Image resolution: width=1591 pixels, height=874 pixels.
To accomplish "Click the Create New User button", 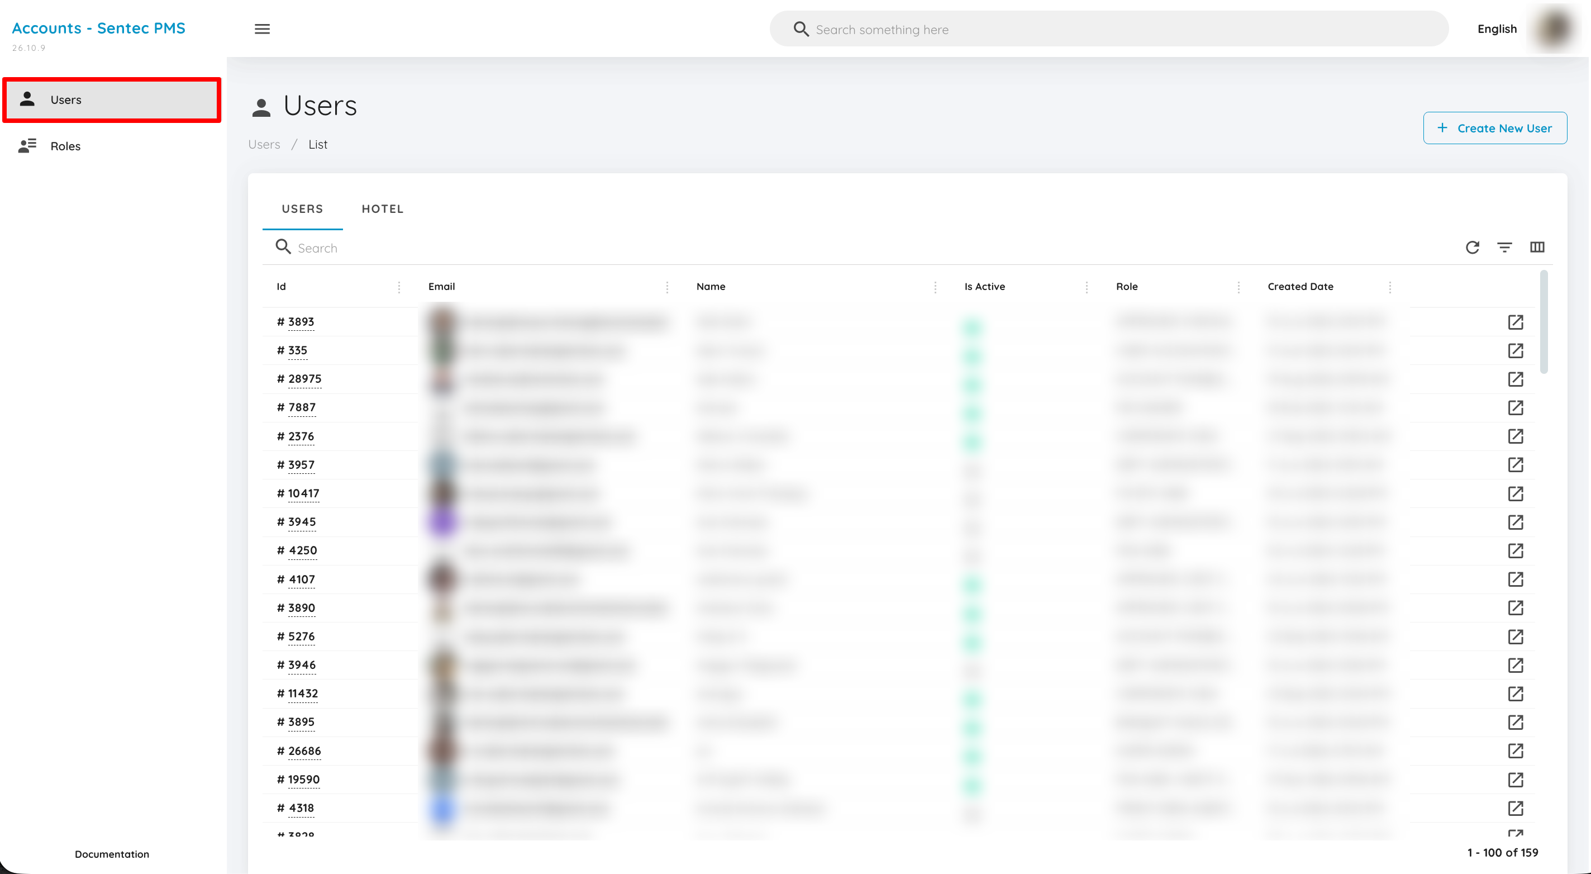I will click(x=1495, y=128).
